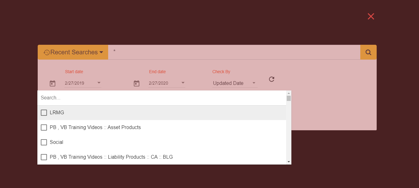Image resolution: width=419 pixels, height=188 pixels.
Task: Expand the Recent Searches dropdown
Action: 73,52
